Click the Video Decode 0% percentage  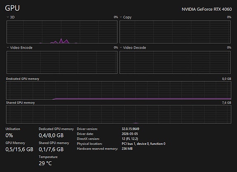pos(229,48)
